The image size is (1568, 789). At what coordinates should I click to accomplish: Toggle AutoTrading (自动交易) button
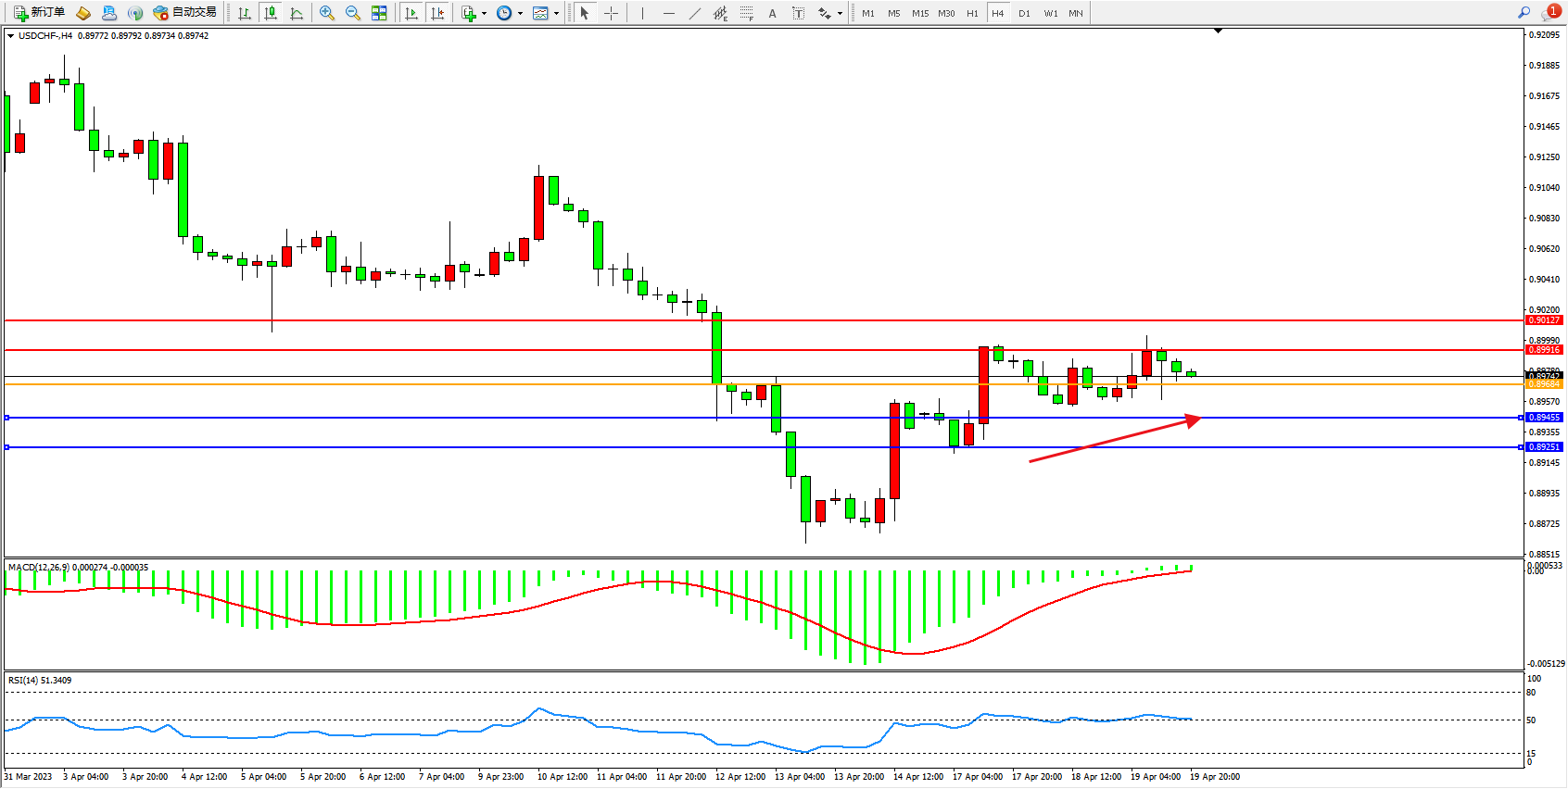[x=184, y=13]
